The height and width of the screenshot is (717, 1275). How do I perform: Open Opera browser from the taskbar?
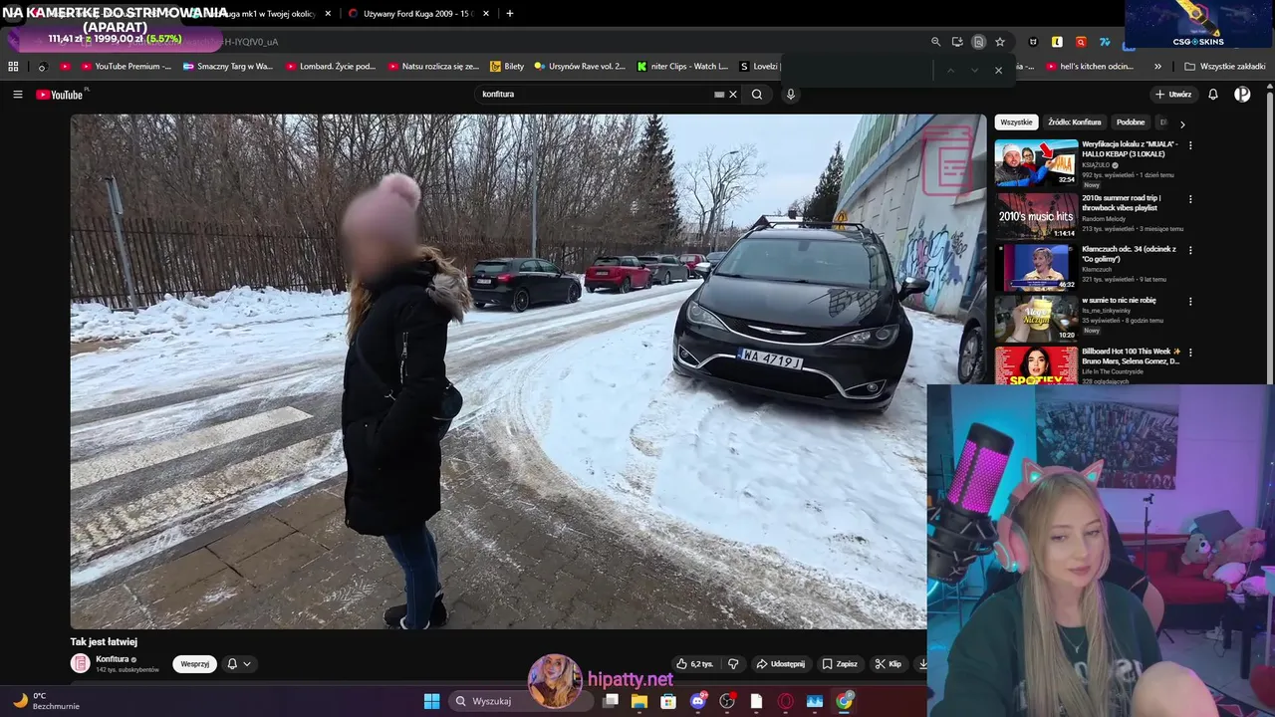click(x=786, y=701)
